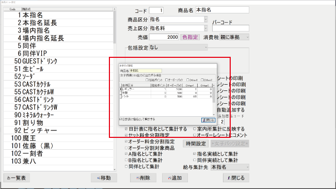Select list row 2 本指名延長
This screenshot has height=189, width=336.
pos(58,23)
